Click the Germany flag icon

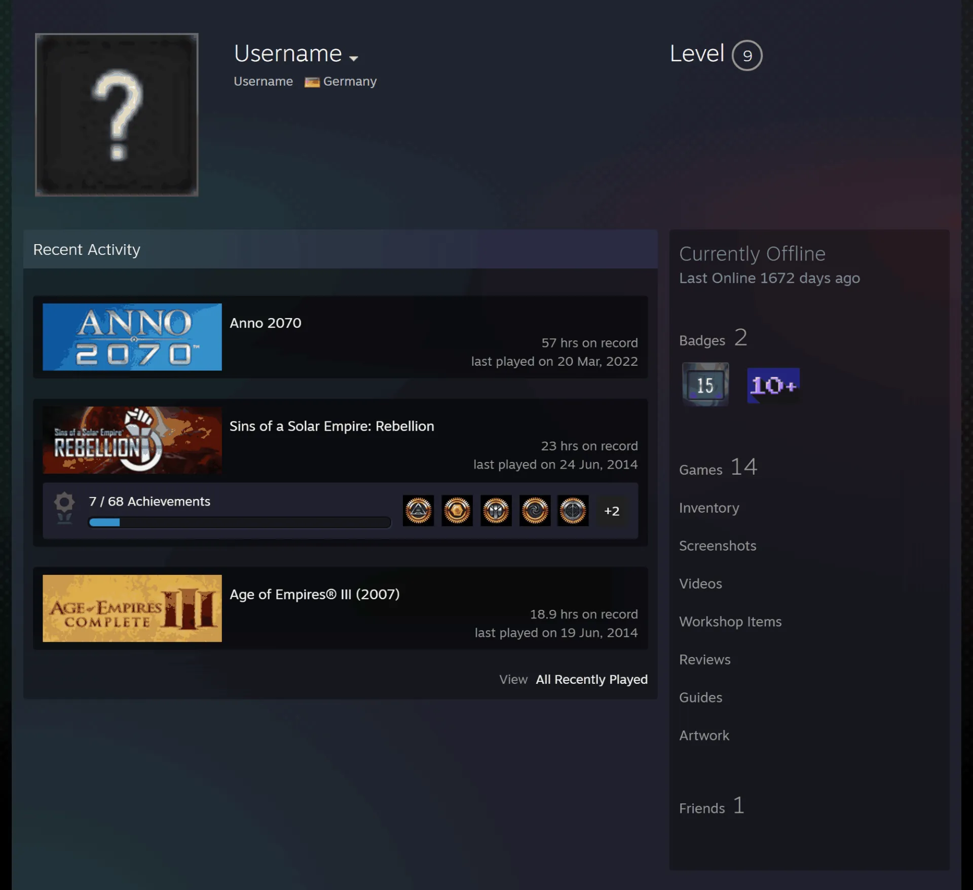tap(312, 82)
